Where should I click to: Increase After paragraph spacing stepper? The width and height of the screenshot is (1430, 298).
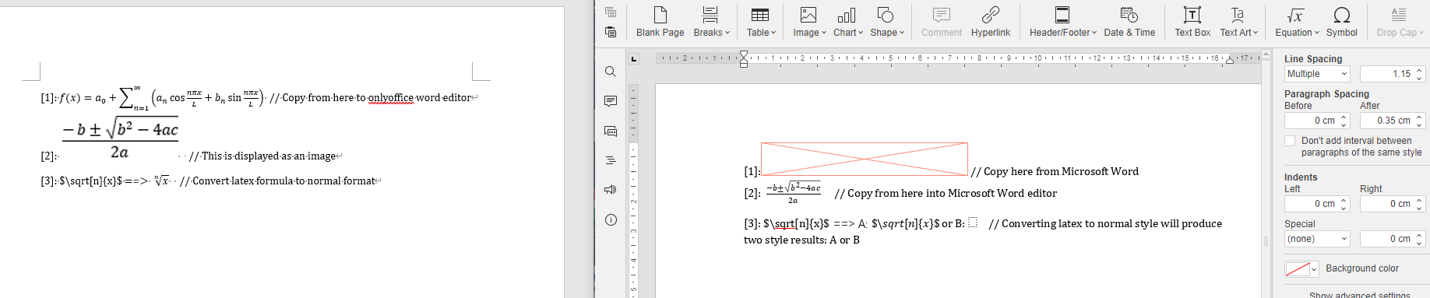click(1419, 117)
